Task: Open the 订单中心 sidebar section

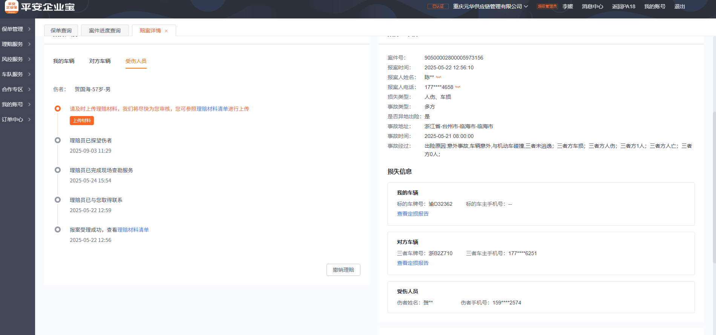Action: coord(17,119)
